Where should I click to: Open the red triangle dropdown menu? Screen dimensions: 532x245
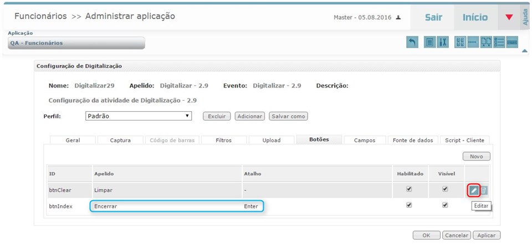pos(509,17)
